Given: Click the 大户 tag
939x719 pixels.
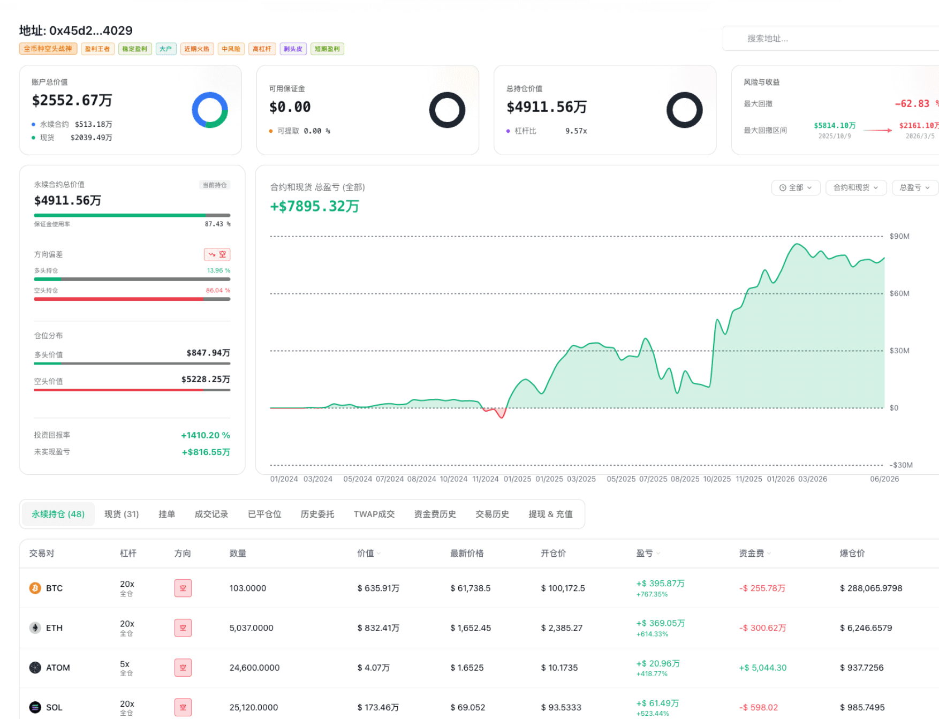Looking at the screenshot, I should (x=166, y=49).
